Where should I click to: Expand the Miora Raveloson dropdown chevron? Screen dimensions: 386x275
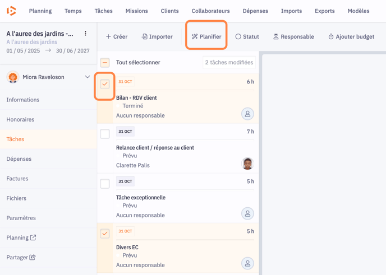88,77
